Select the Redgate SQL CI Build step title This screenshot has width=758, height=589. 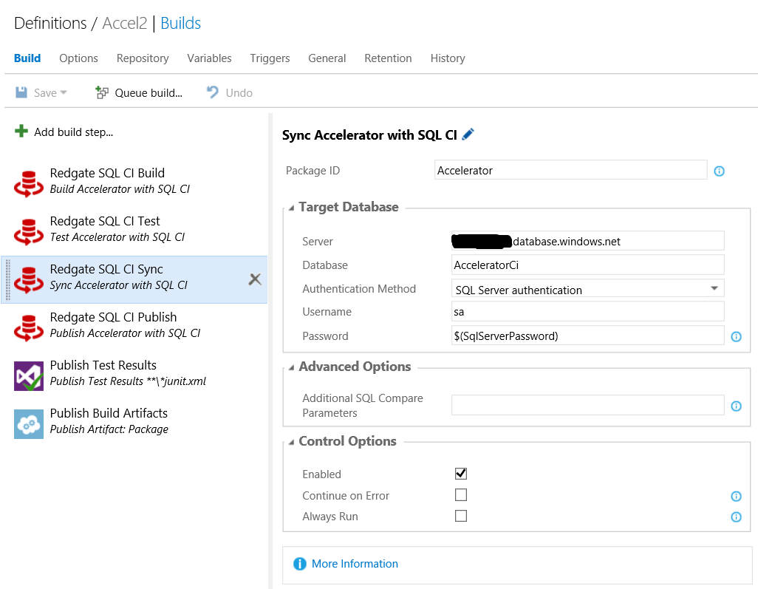(x=107, y=173)
